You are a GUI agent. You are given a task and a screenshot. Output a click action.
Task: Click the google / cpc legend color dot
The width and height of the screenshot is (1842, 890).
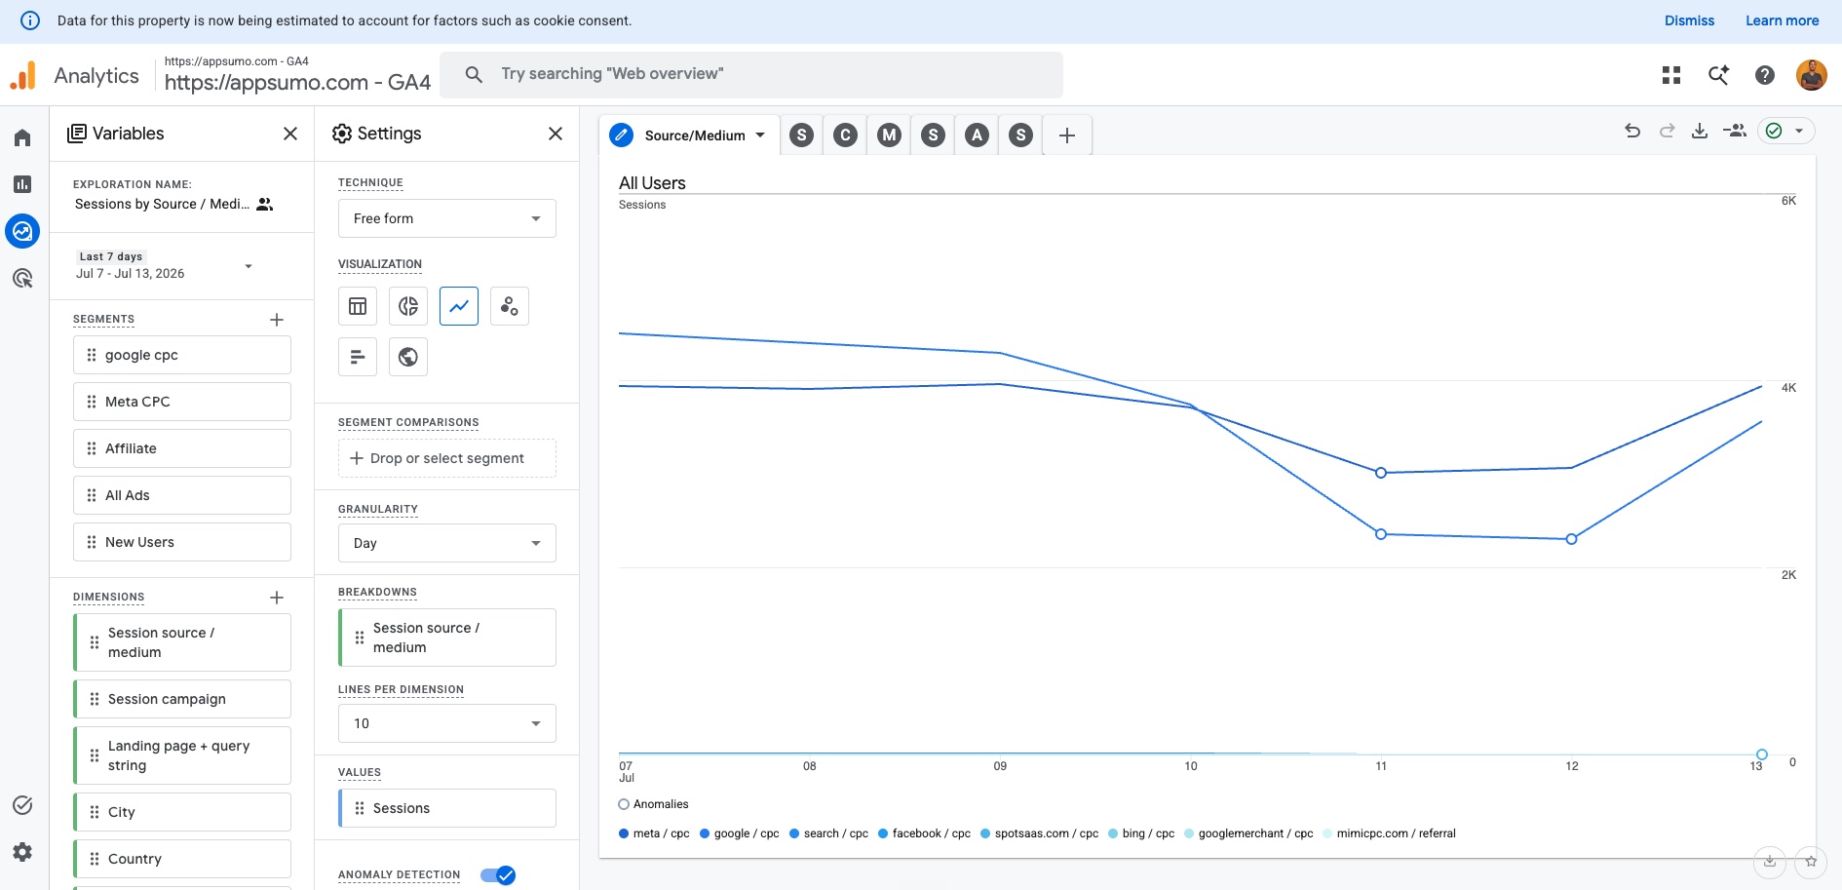(x=705, y=833)
